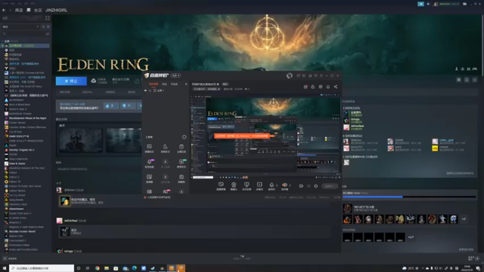Click the third tool in toolbox first row

(181, 148)
